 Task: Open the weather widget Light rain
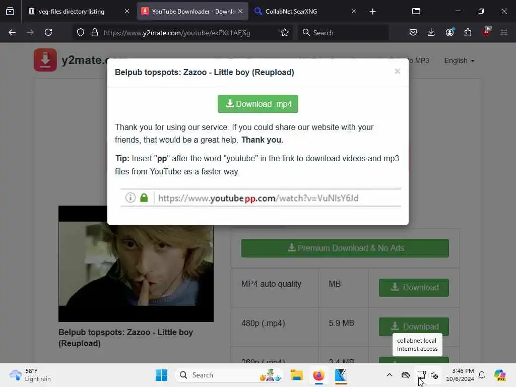tap(30, 375)
